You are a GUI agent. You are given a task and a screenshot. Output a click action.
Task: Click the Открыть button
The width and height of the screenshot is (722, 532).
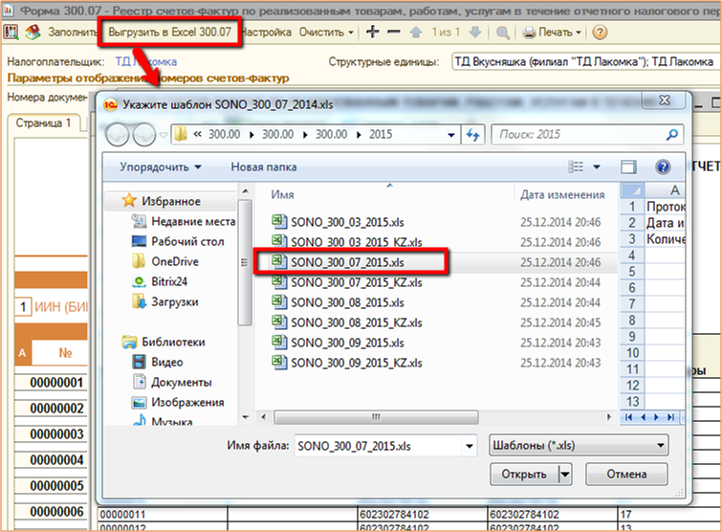[x=523, y=474]
